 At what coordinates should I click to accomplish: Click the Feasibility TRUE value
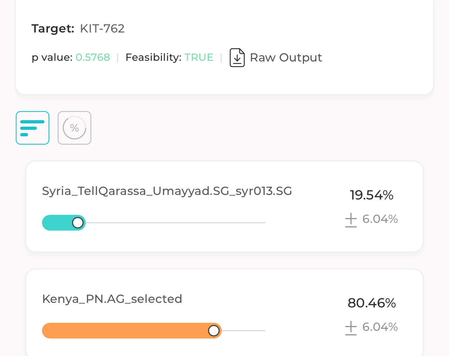[199, 57]
